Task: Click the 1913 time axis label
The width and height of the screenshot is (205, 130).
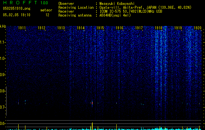Action: pyautogui.click(x=61, y=28)
